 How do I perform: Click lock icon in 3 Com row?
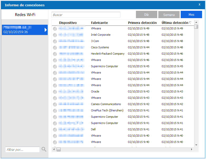click(55, 41)
